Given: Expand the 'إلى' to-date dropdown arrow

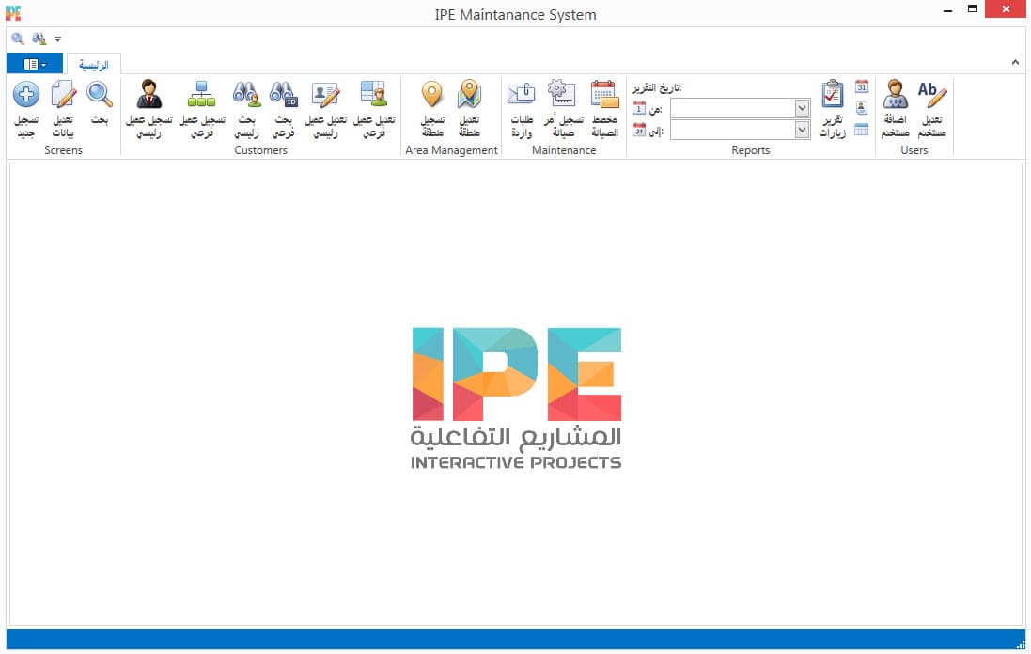Looking at the screenshot, I should coord(802,131).
